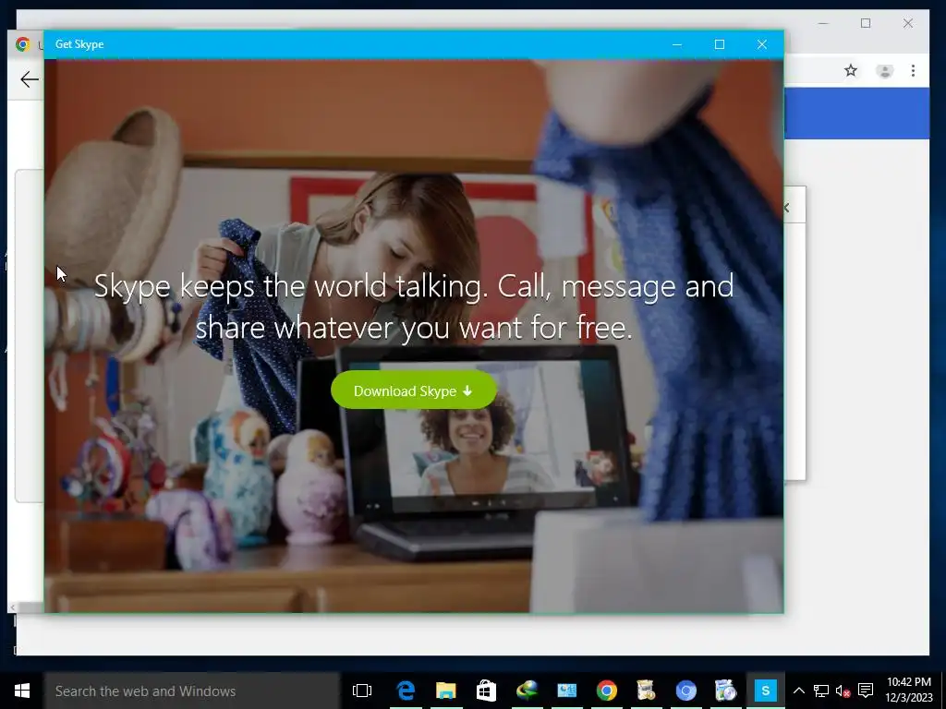Close the Get Skype window
Viewport: 946px width, 709px height.
point(762,44)
